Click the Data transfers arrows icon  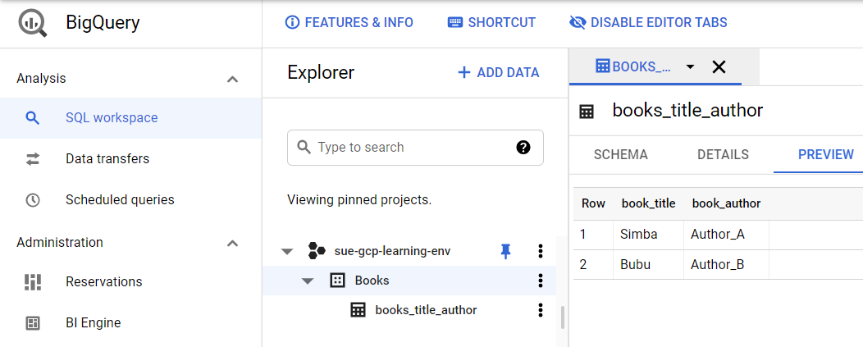33,158
